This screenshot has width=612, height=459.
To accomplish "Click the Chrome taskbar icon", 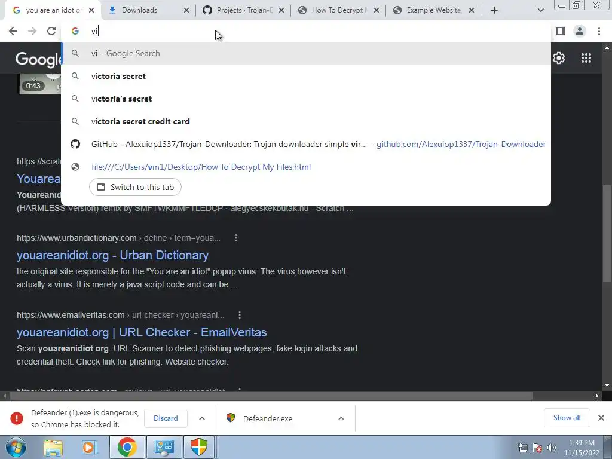I will pos(127,447).
